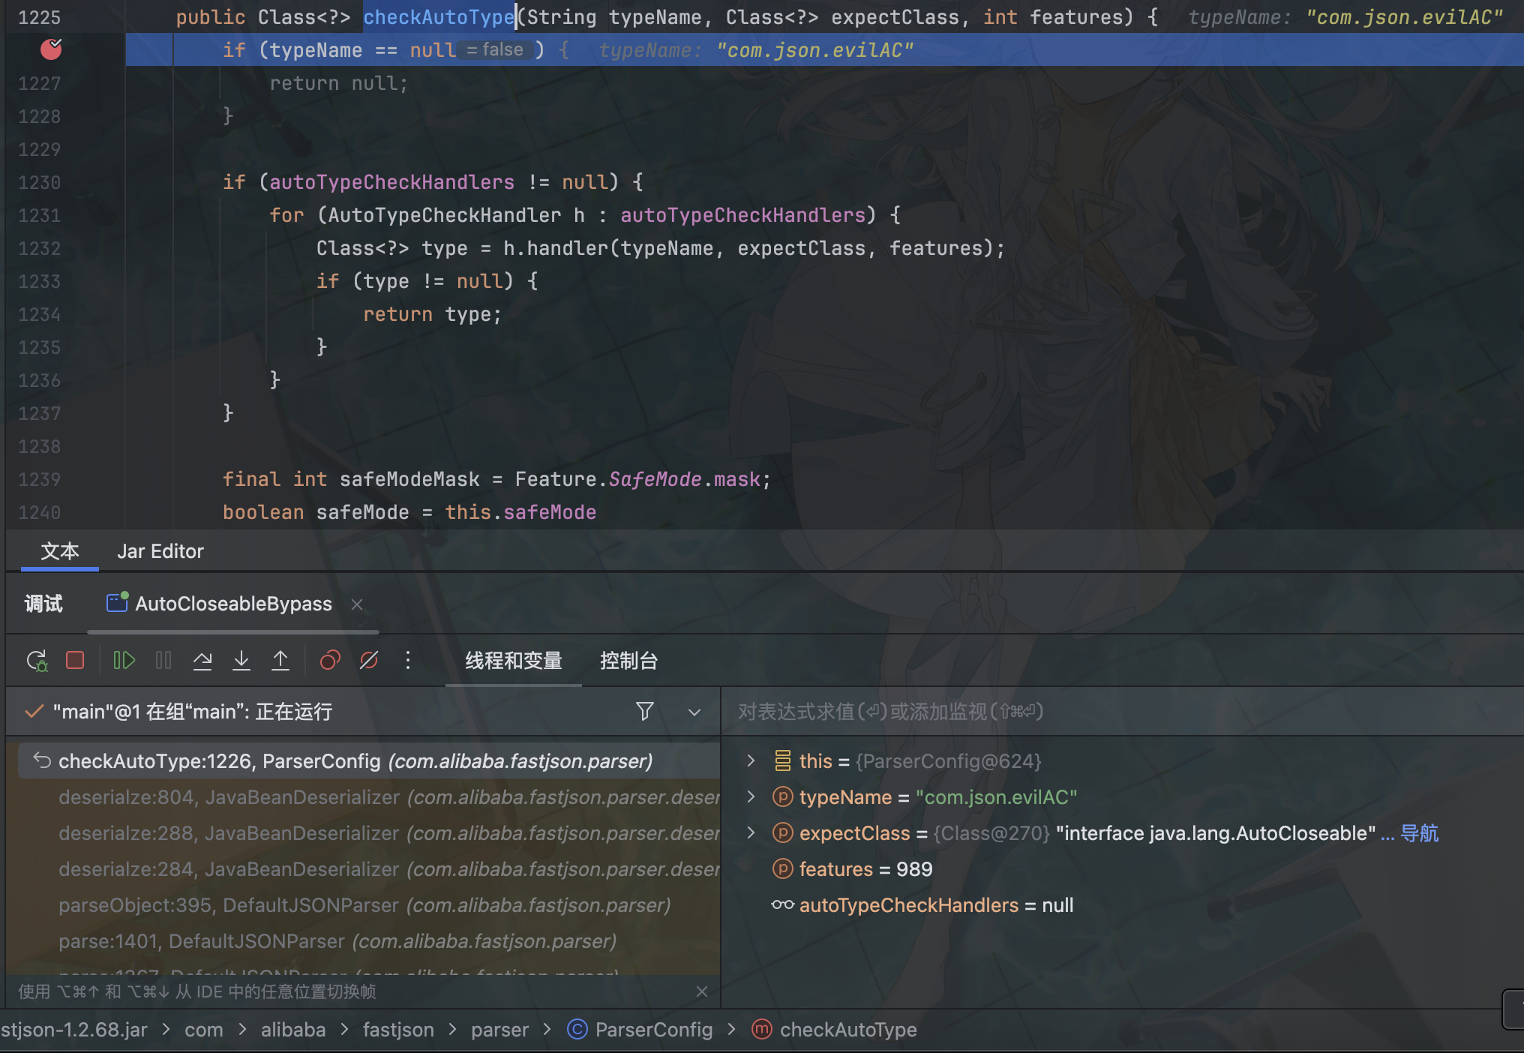The image size is (1524, 1053).
Task: Toggle the breakpoint on line 1226
Action: 51,49
